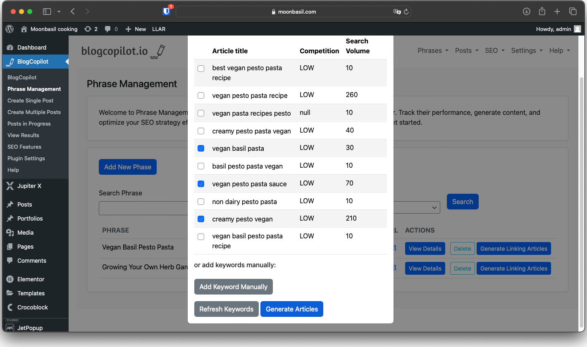This screenshot has height=347, width=587.
Task: Check the 'vegan pesto pasta recipe' row checkbox
Action: coord(201,95)
